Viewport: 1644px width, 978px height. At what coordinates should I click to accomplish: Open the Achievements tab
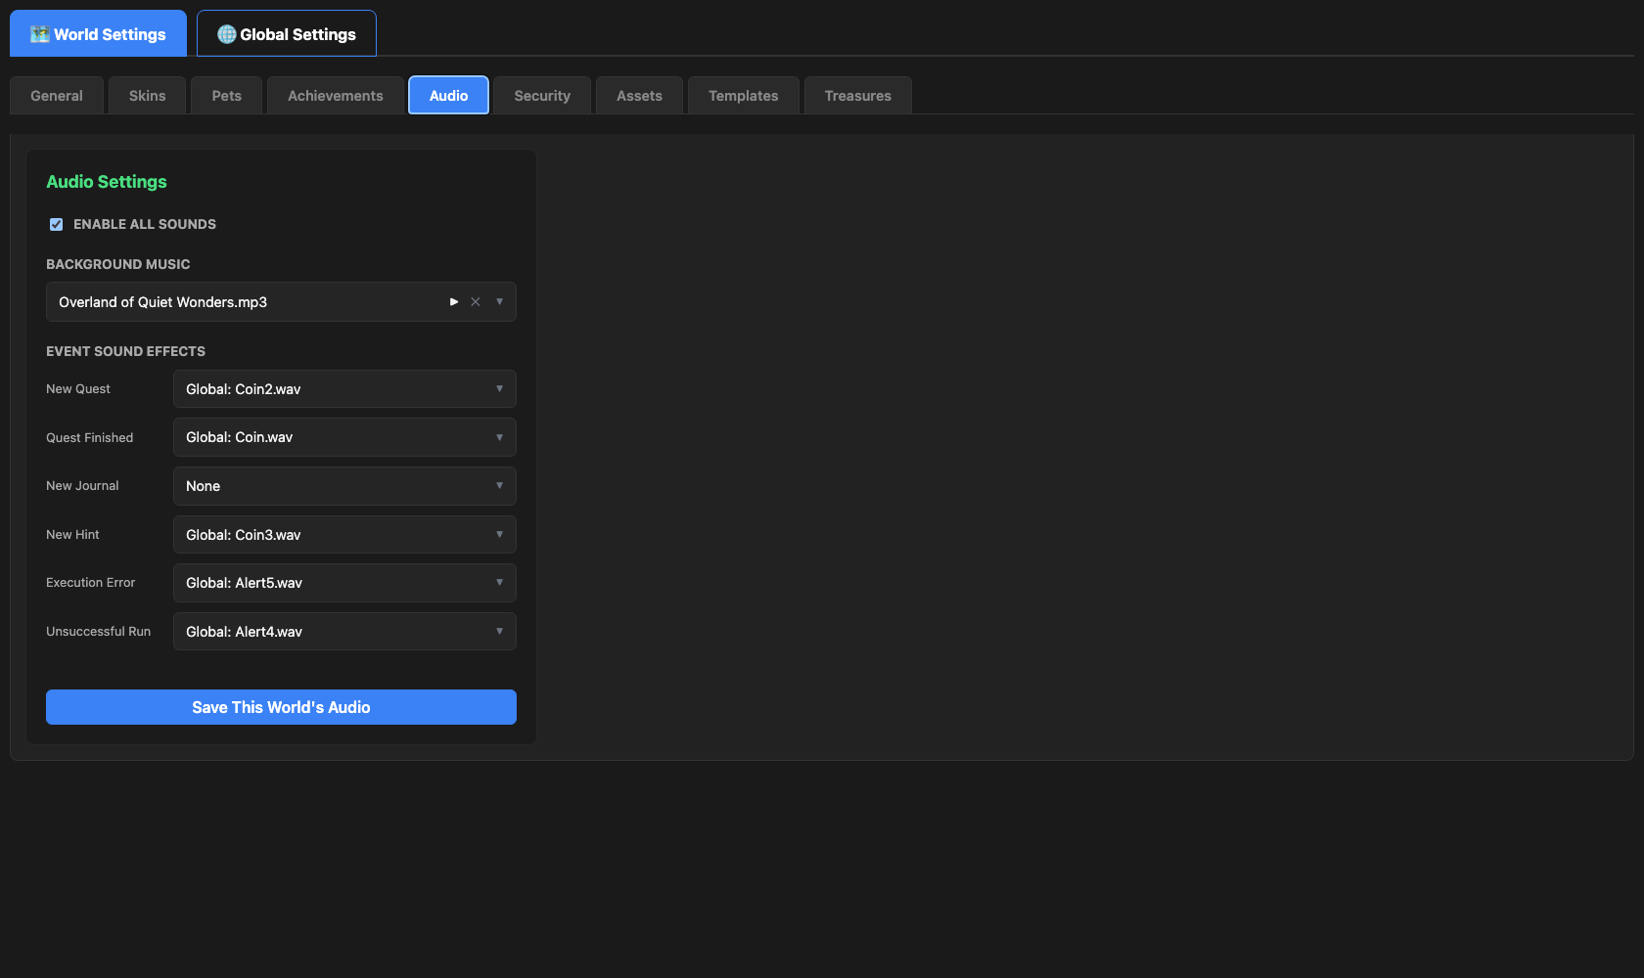[x=335, y=95]
